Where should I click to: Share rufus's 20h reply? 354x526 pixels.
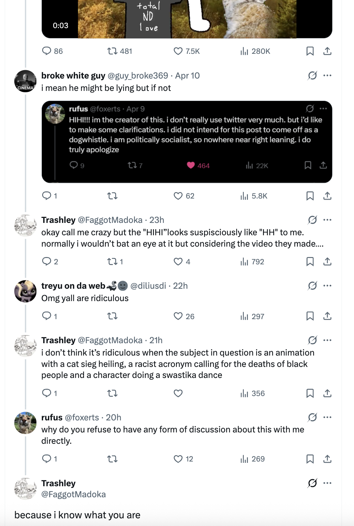point(327,459)
